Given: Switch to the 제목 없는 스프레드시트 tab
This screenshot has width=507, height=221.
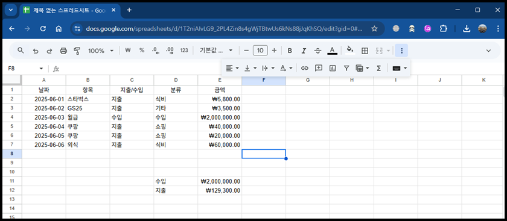Looking at the screenshot, I should [x=69, y=10].
